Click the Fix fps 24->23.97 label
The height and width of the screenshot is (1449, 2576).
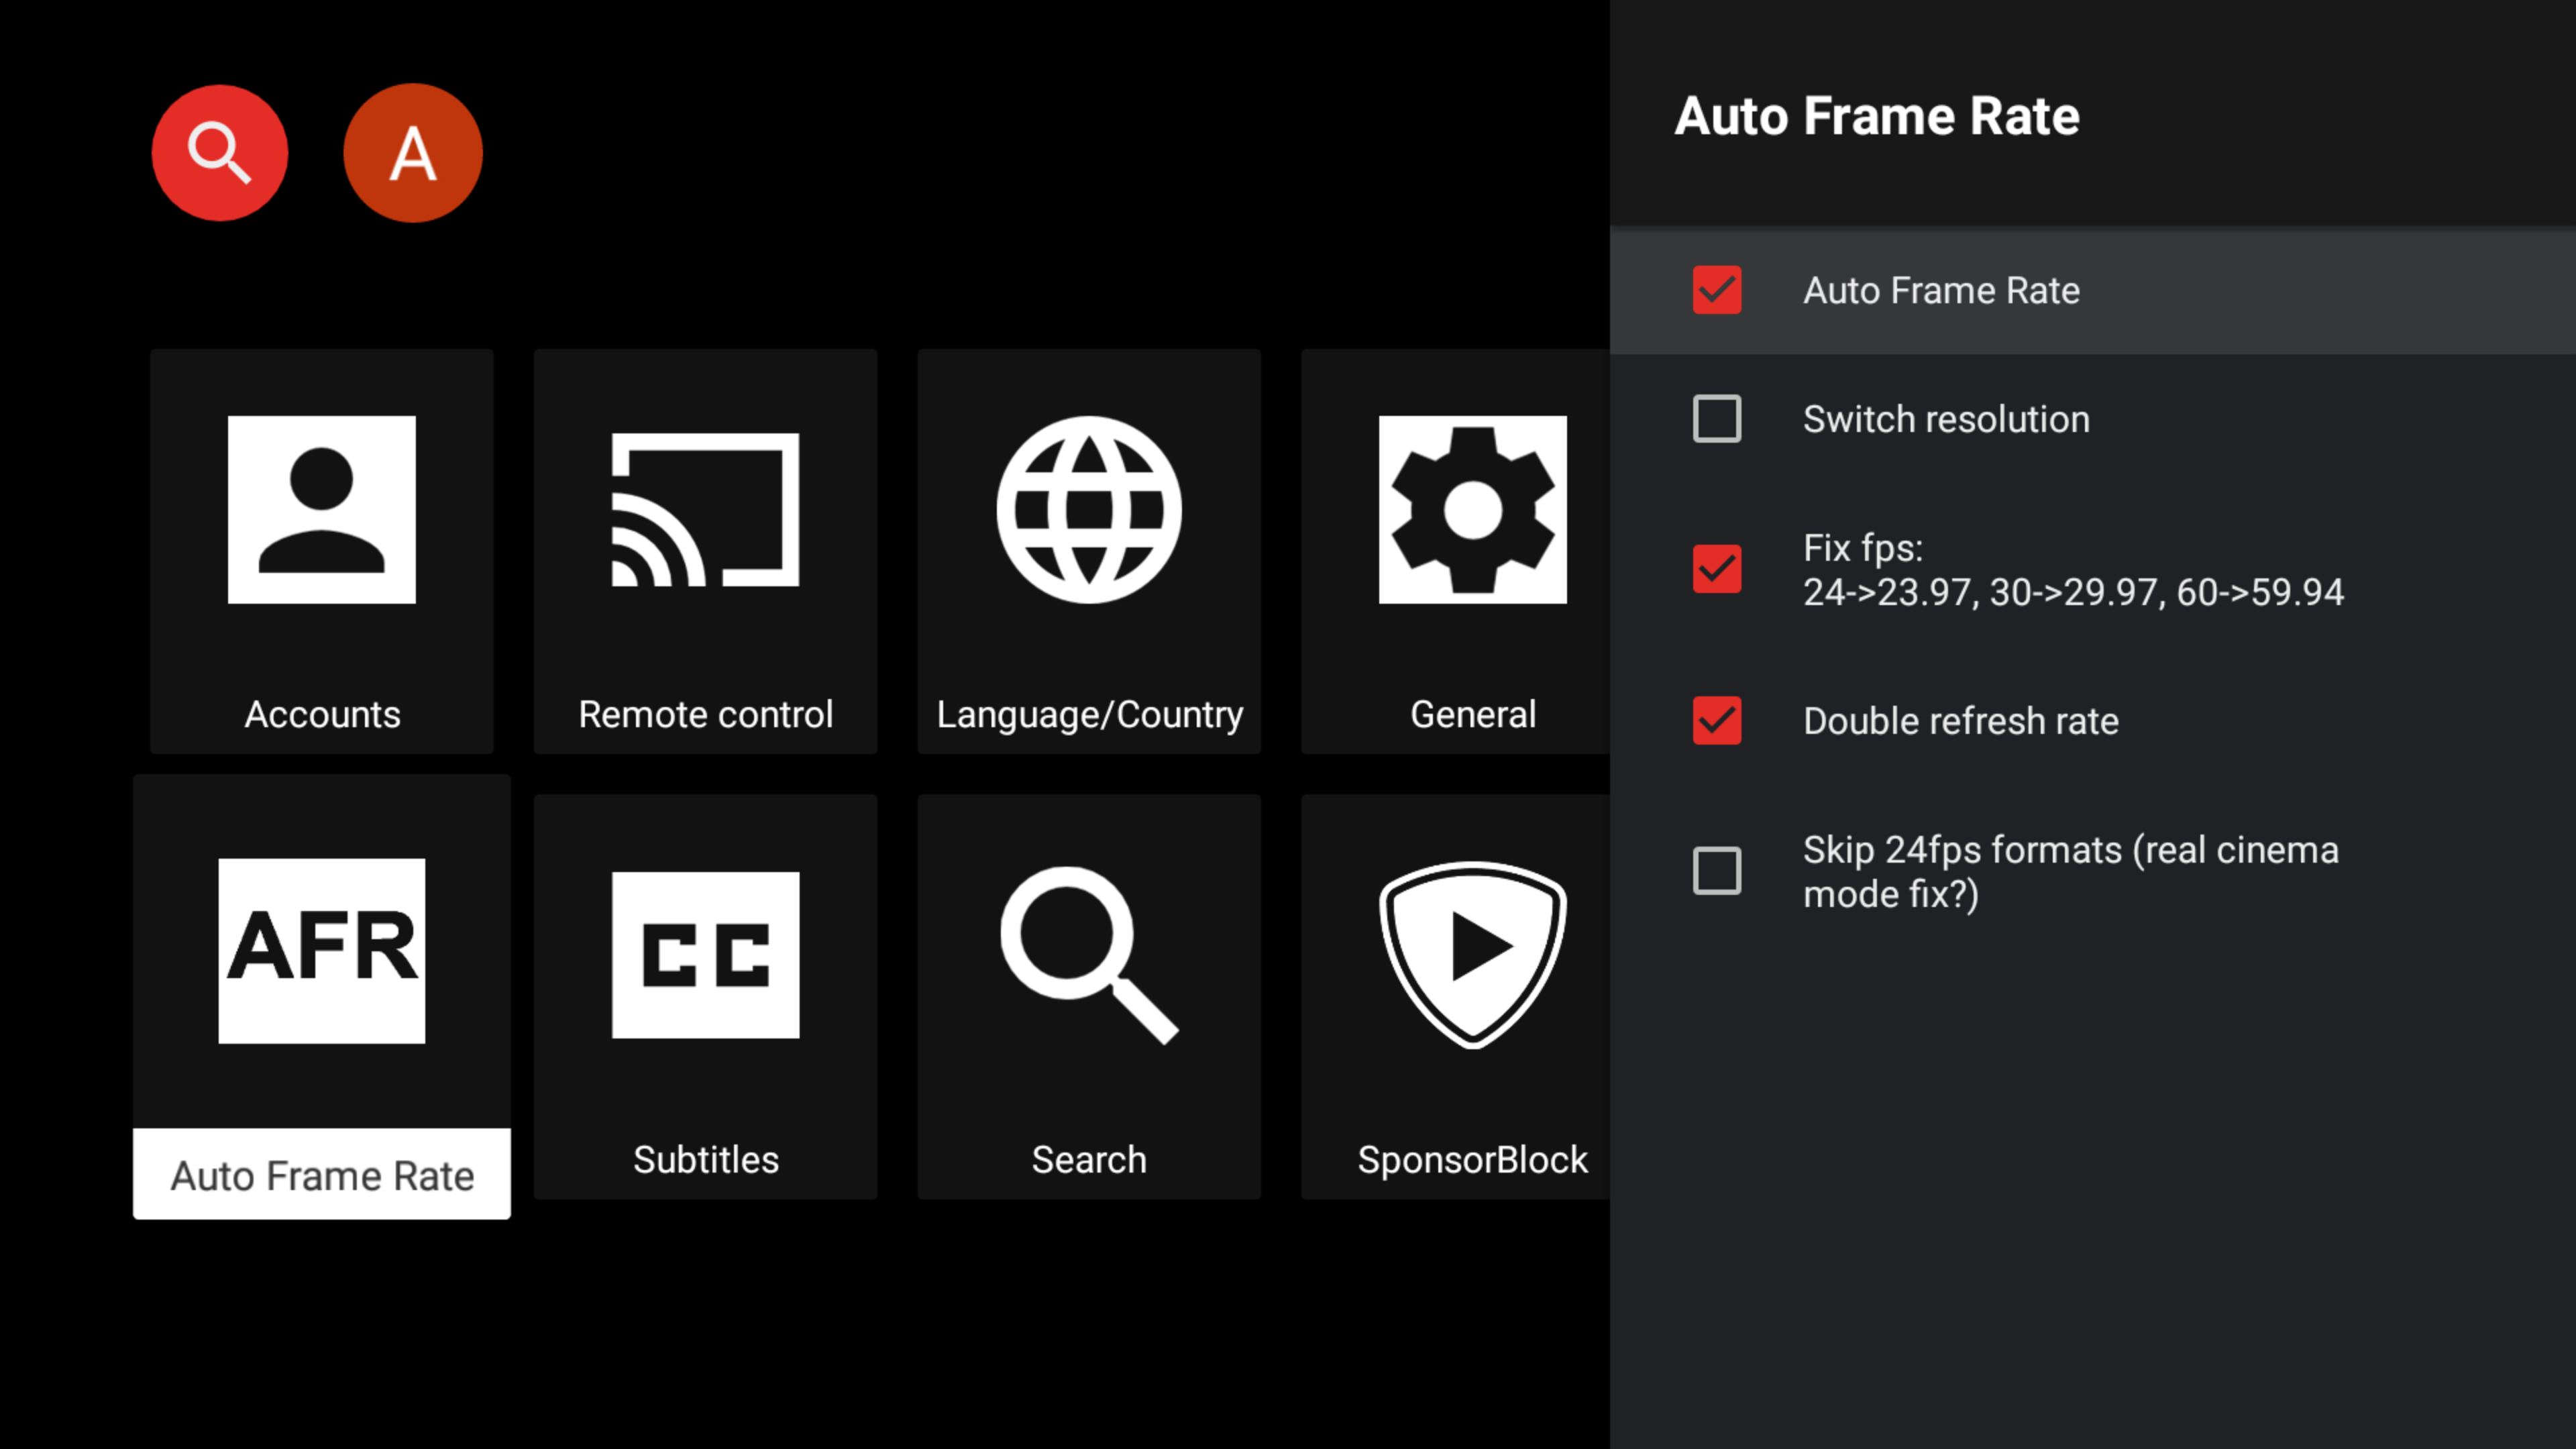click(x=2073, y=570)
